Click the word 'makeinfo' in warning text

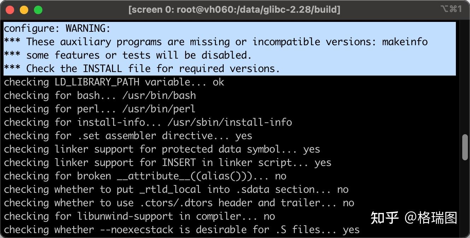[x=405, y=42]
